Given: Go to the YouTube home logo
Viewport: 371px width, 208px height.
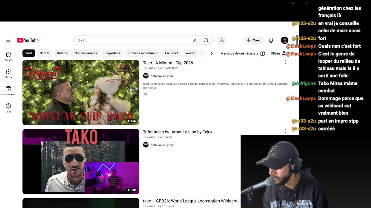Looking at the screenshot, I should coord(28,40).
